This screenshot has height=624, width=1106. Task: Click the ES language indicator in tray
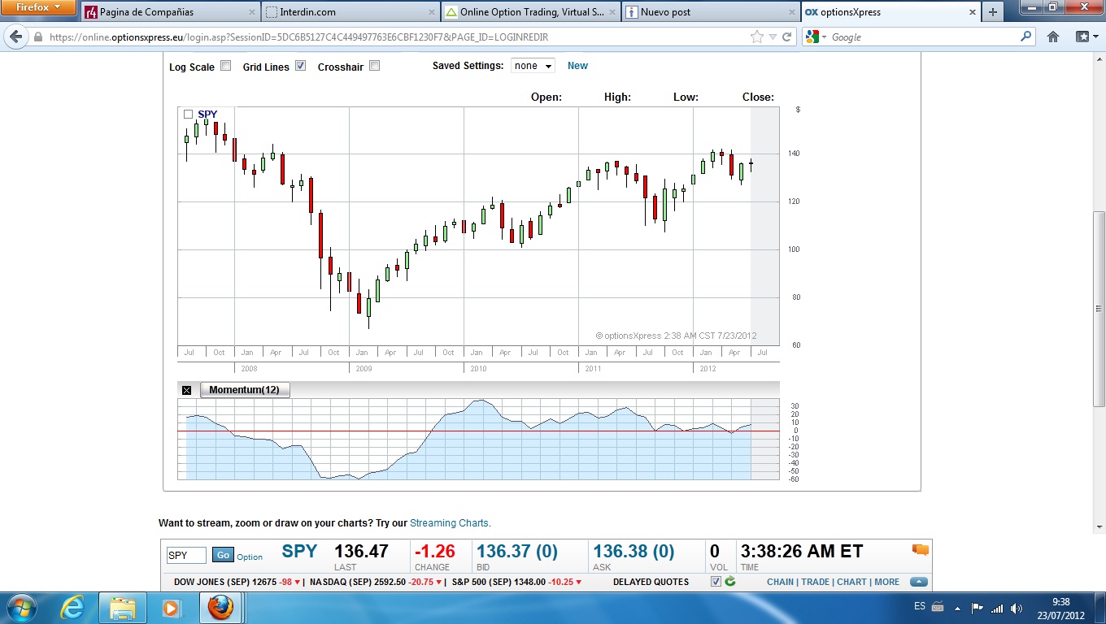pos(920,607)
